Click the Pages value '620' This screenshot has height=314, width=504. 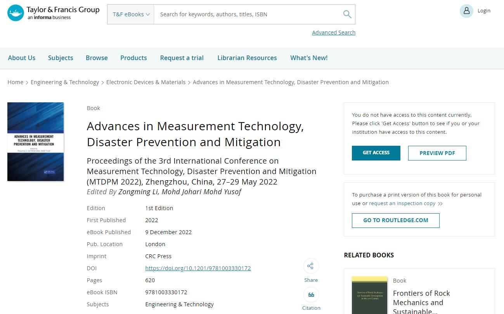(x=150, y=280)
